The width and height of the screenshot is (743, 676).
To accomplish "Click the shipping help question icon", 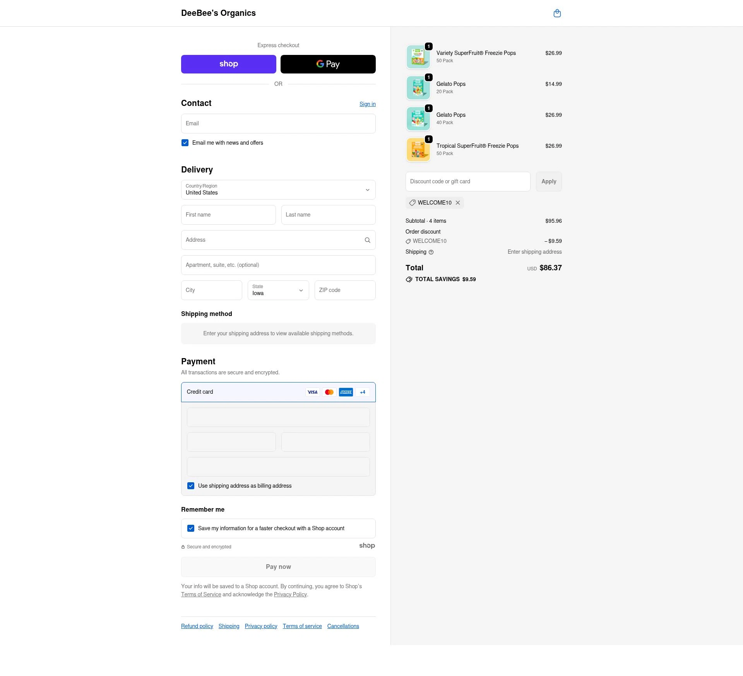I will tap(431, 252).
